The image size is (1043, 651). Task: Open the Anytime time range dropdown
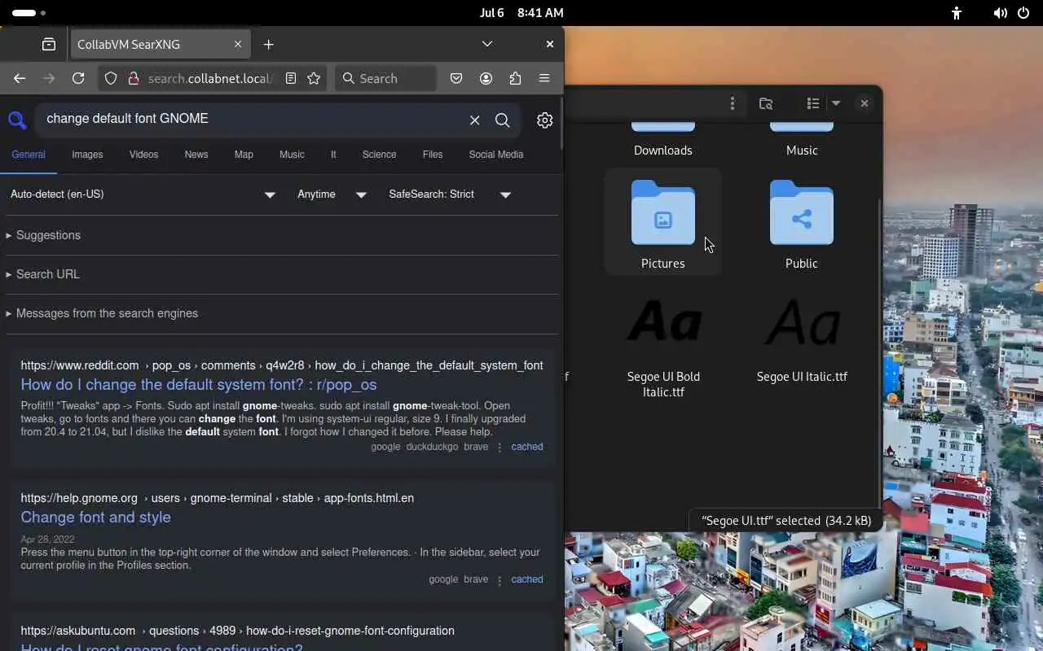[332, 194]
